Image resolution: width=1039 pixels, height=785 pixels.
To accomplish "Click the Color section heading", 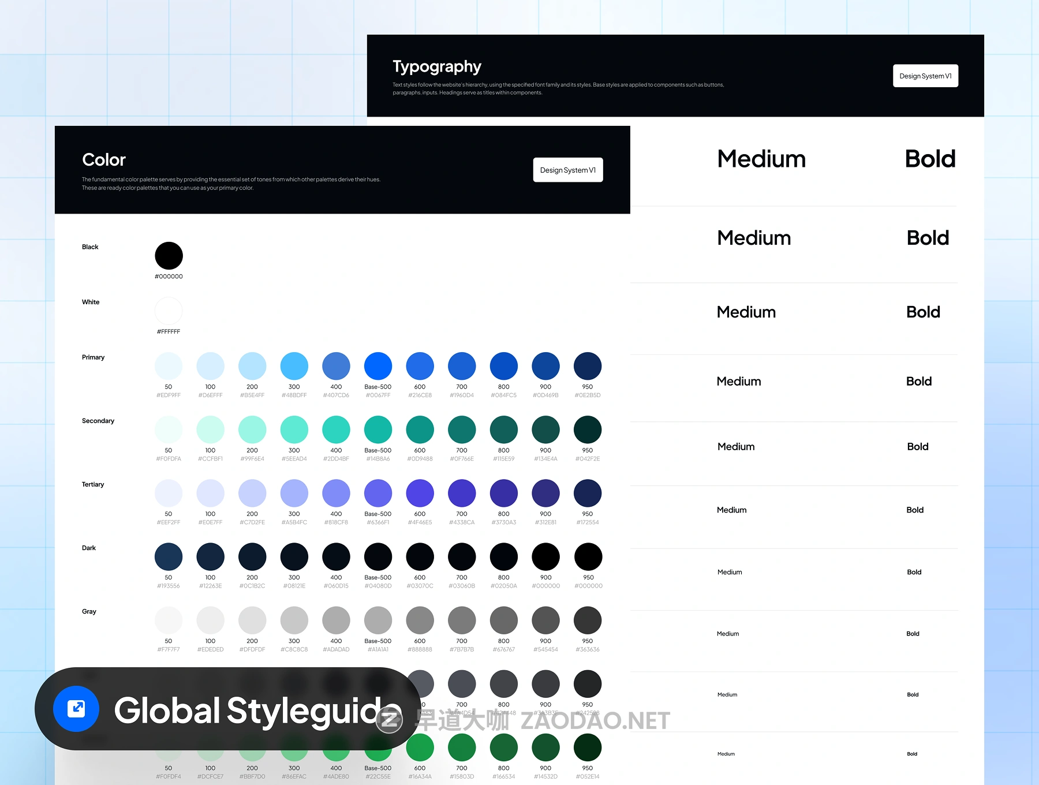I will (x=104, y=160).
